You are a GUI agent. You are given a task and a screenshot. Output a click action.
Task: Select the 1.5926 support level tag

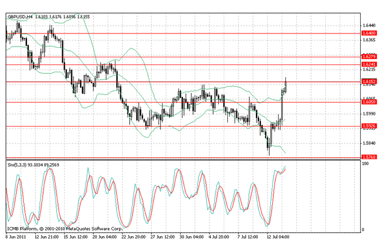(x=368, y=126)
